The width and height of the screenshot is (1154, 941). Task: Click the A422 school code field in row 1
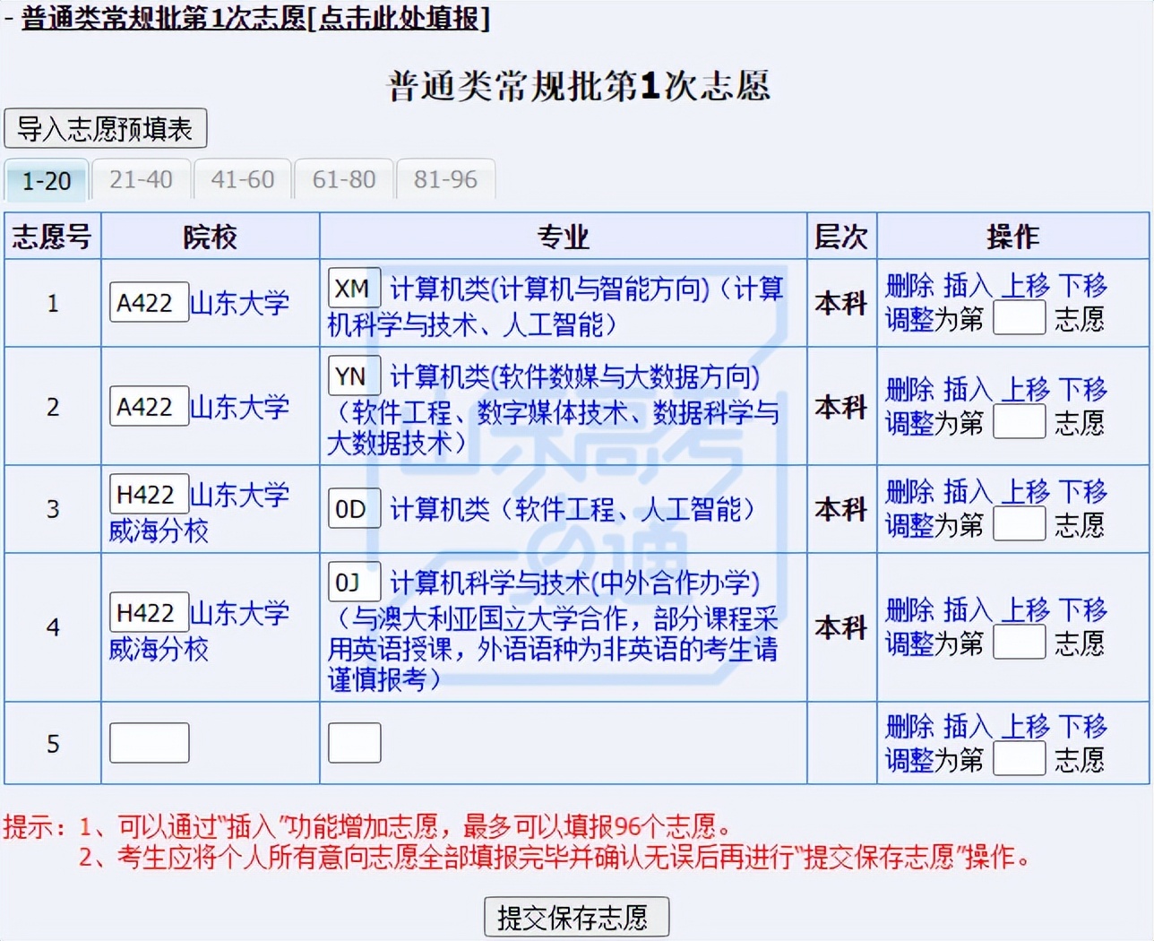[x=149, y=302]
